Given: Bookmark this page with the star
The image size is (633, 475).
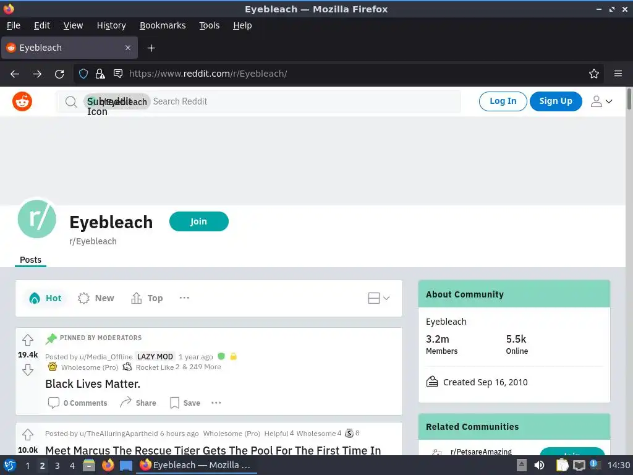Looking at the screenshot, I should [x=594, y=74].
